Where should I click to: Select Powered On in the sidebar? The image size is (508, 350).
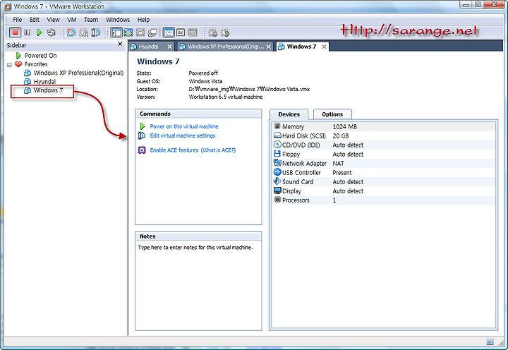pos(40,56)
